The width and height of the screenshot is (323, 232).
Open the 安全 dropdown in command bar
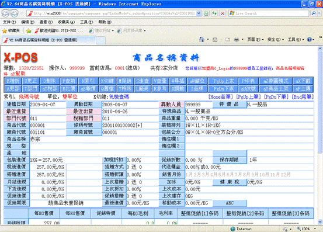pyautogui.click(x=276, y=39)
